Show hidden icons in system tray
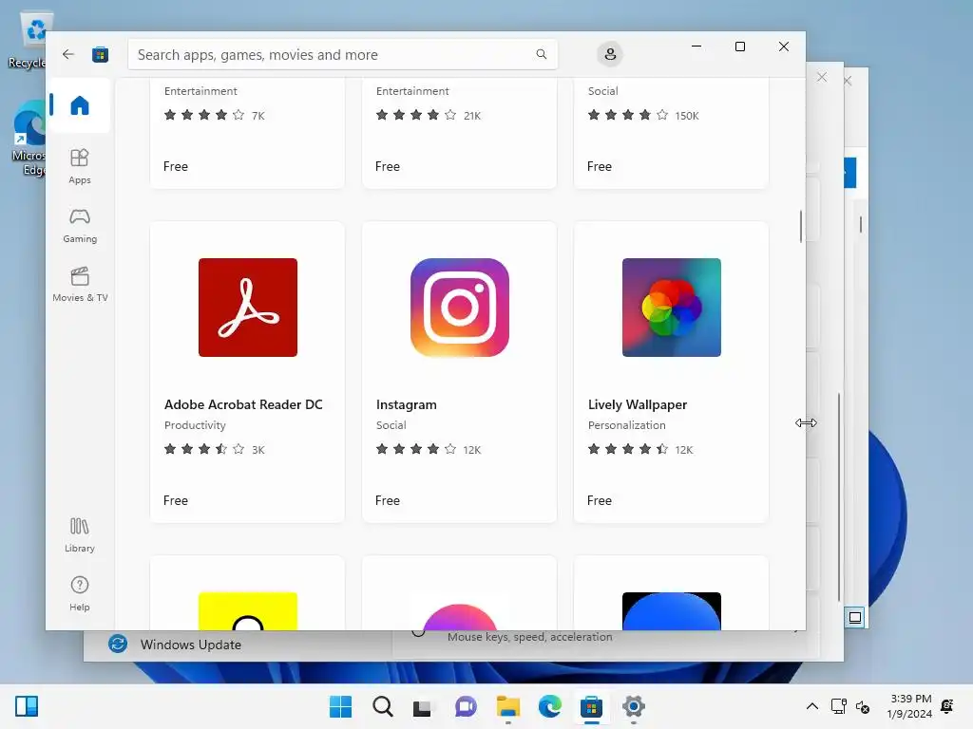 811,706
